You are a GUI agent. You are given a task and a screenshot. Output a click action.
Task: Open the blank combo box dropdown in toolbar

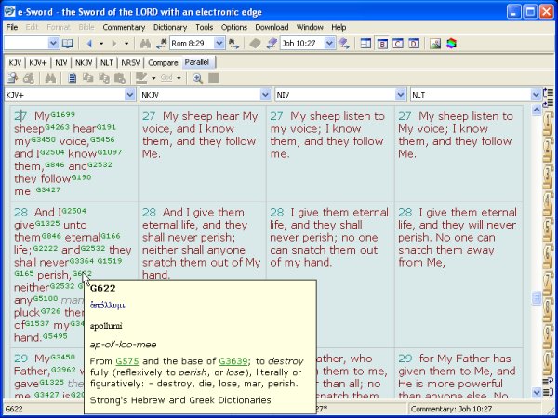53,44
